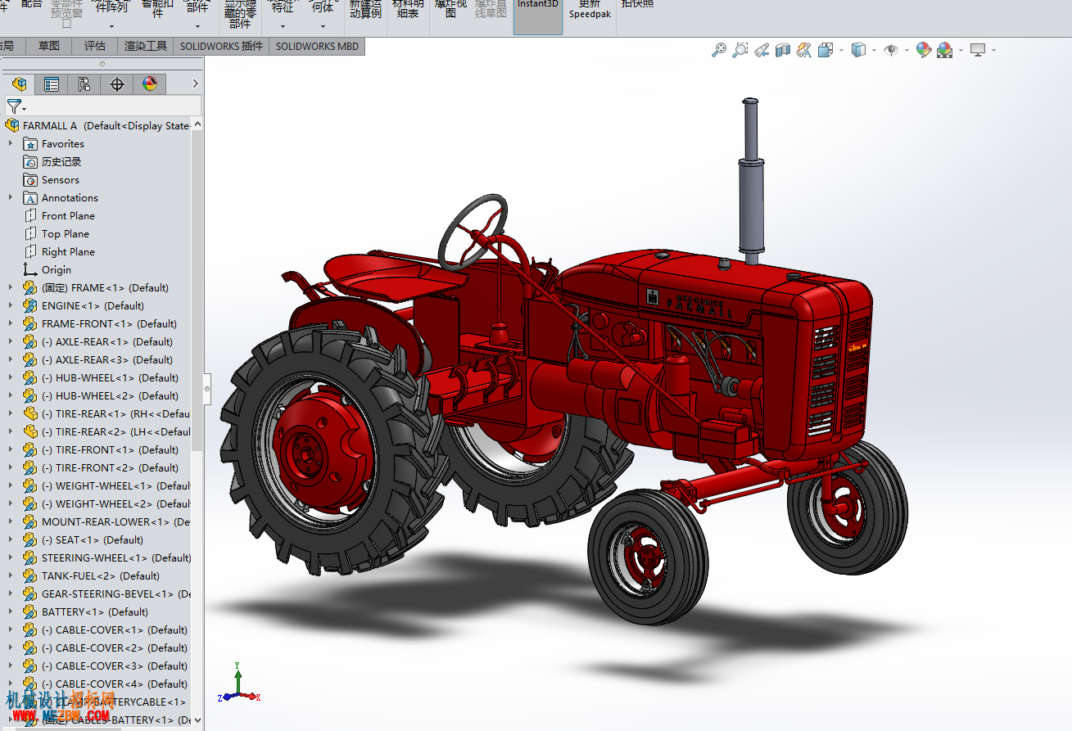Screen dimensions: 1072x731
Task: Open View Settings dropdown arrow
Action: 993,51
